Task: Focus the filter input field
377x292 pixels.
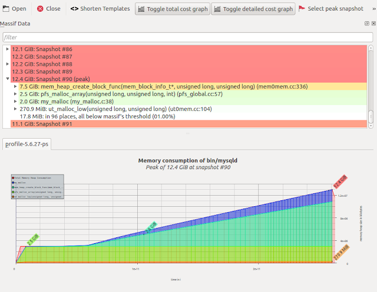Action: point(188,37)
